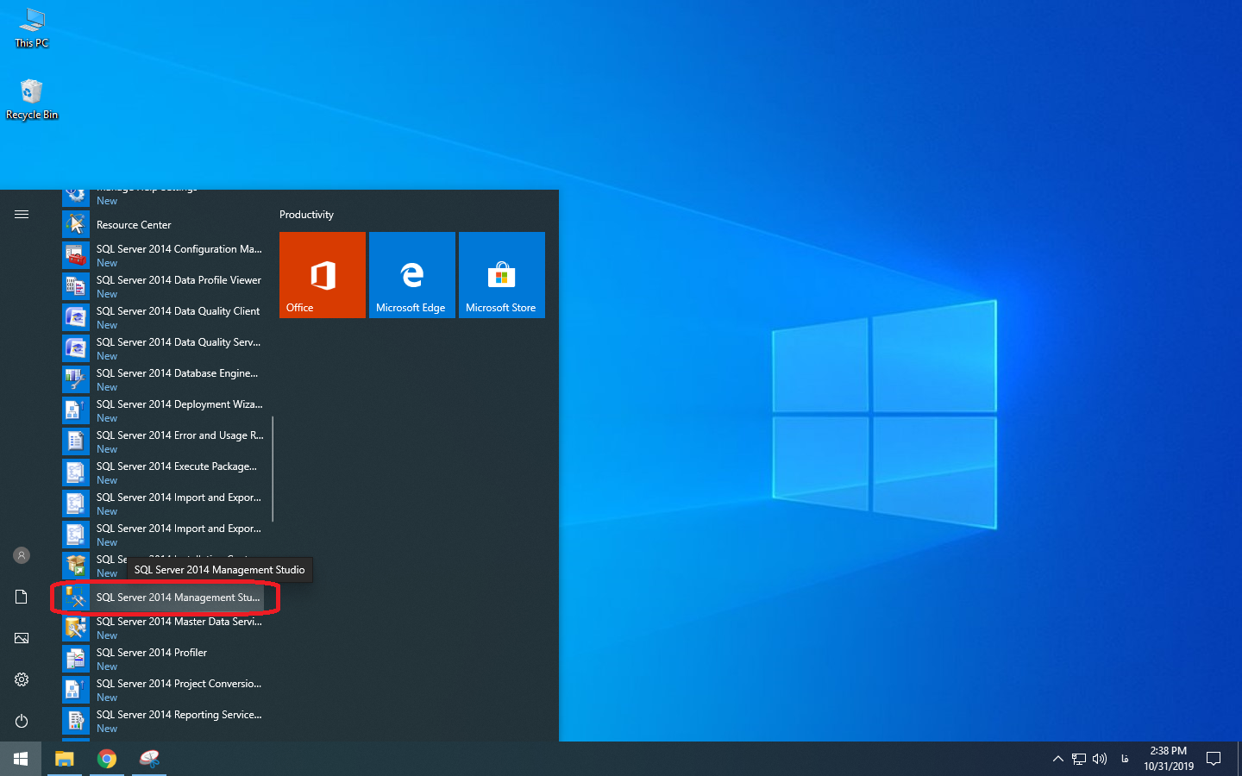Image resolution: width=1242 pixels, height=776 pixels.
Task: Open This PC desktop icon
Action: point(32,28)
